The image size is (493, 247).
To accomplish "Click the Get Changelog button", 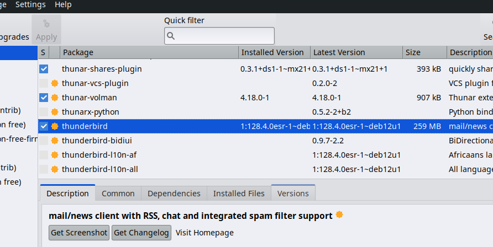I will [x=141, y=233].
